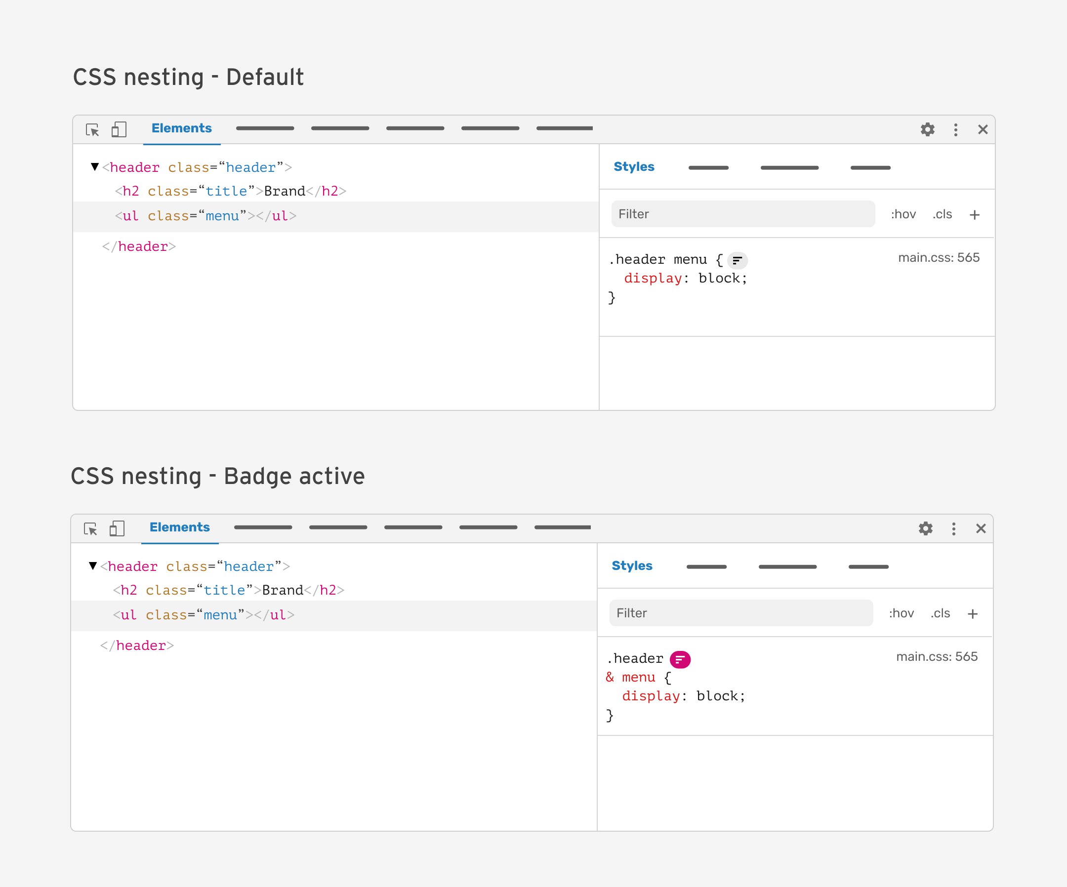
Task: Click Filter field in top Styles pane
Action: [742, 214]
